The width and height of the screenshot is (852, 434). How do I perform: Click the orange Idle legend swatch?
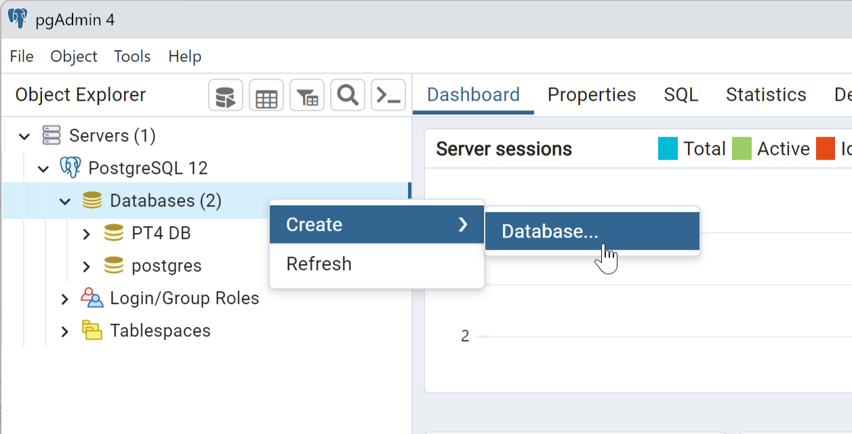[825, 148]
